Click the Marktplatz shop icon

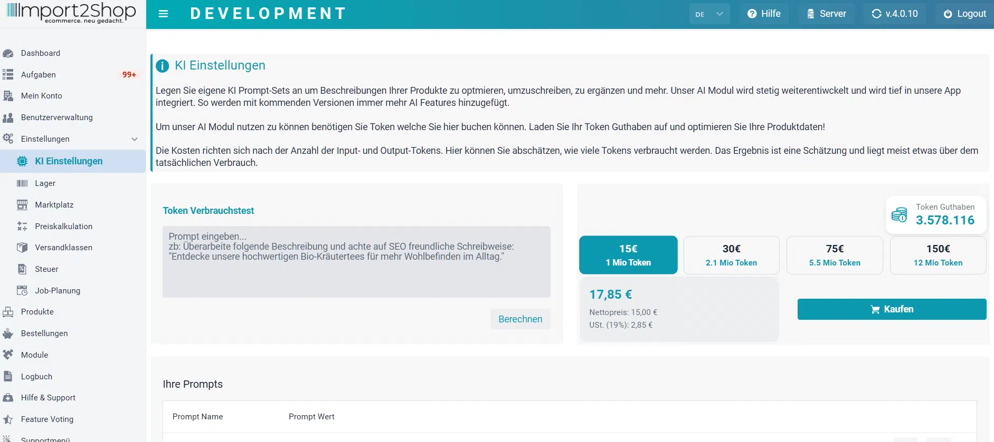click(22, 205)
